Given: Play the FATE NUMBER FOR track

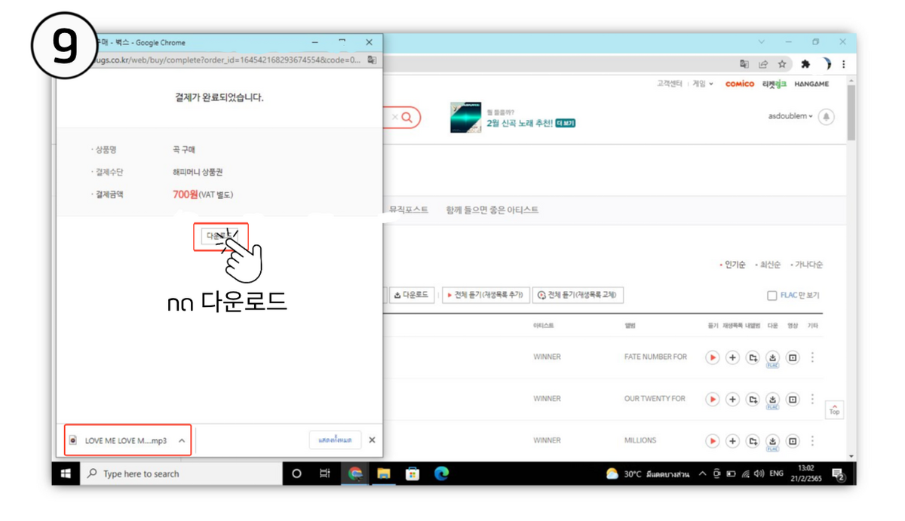Looking at the screenshot, I should (x=712, y=357).
